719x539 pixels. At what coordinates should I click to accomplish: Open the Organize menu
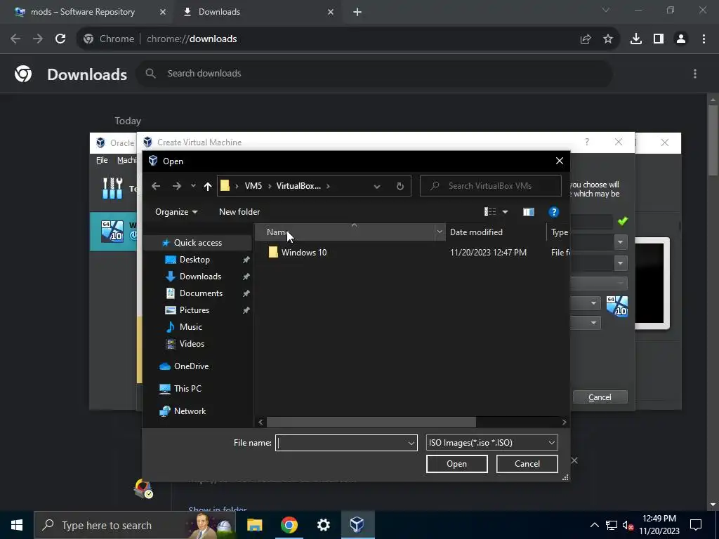(176, 212)
